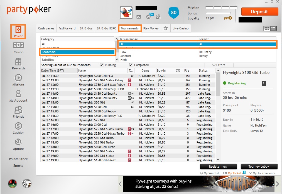Open the Options wrench icon

18,142
